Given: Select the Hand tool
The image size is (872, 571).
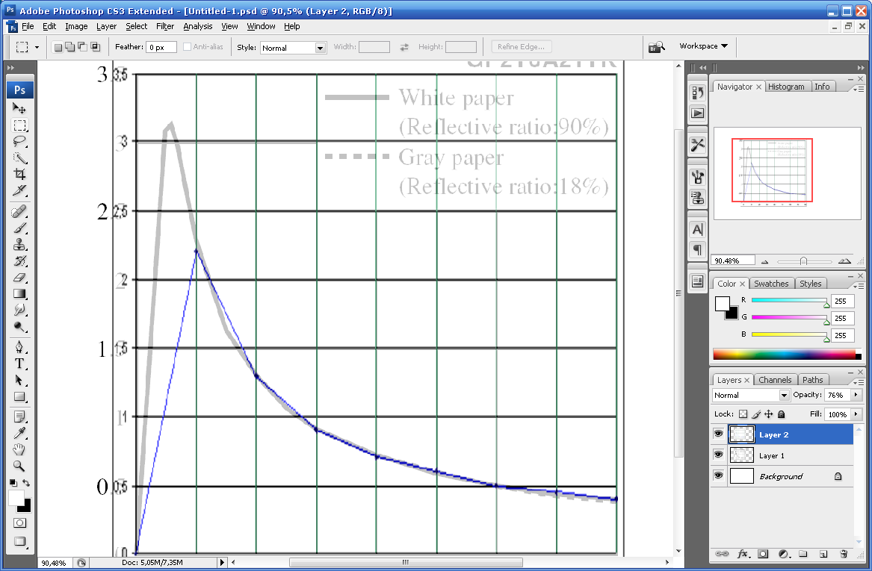Looking at the screenshot, I should [x=20, y=449].
